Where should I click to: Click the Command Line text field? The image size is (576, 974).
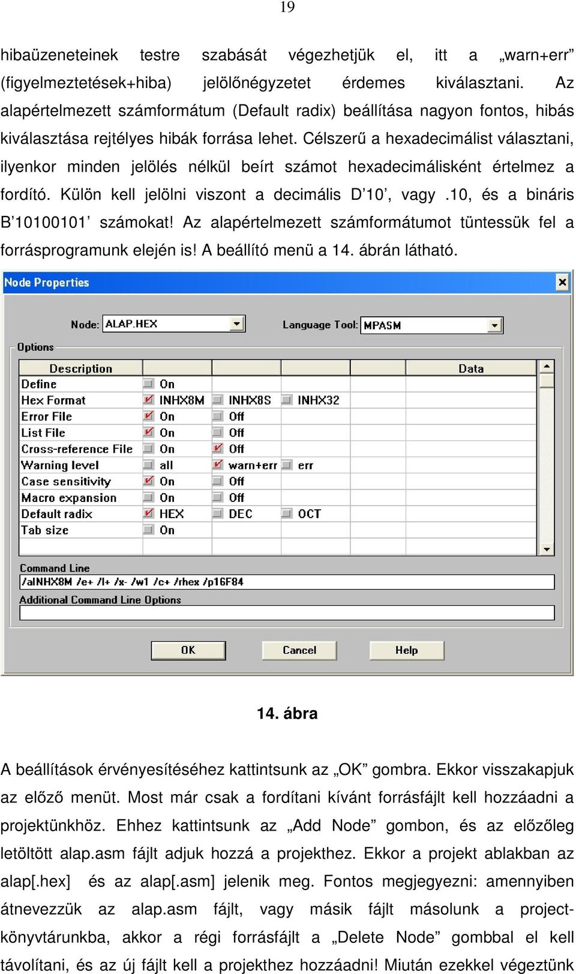[x=287, y=582]
